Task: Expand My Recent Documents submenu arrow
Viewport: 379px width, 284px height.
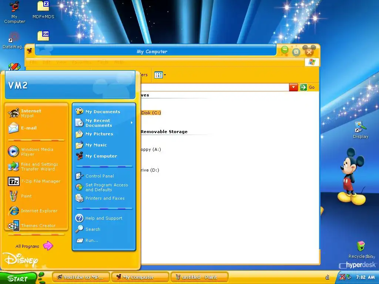Action: coord(131,123)
